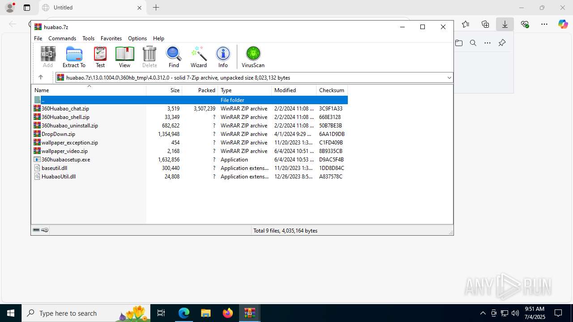
Task: Click checksum 3C9F1A33 cell
Action: 331,109
